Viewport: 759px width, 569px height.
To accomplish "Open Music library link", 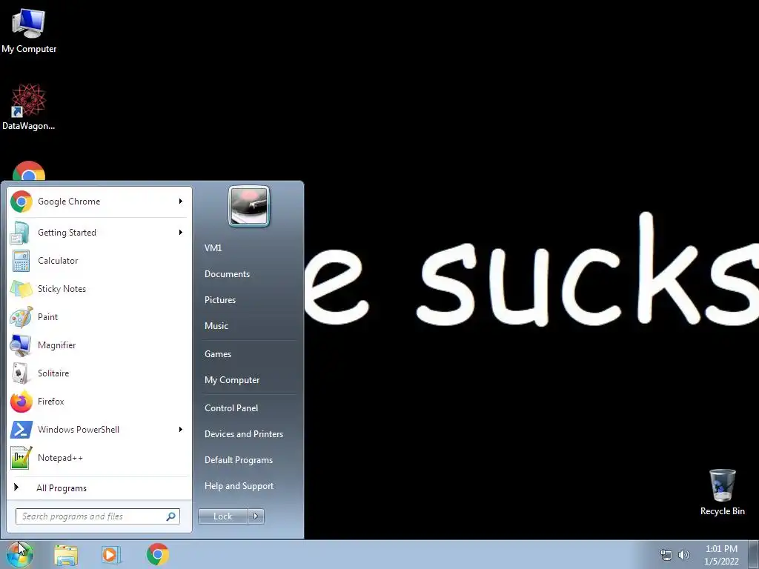I will tap(216, 326).
